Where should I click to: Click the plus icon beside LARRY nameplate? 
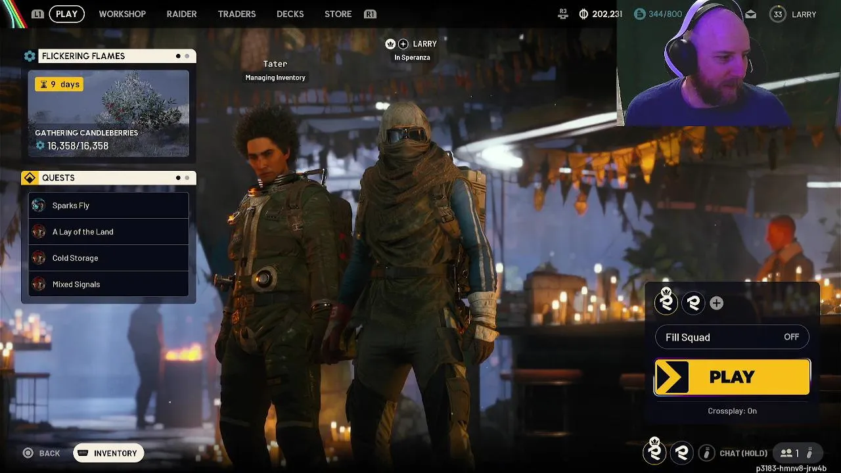403,44
